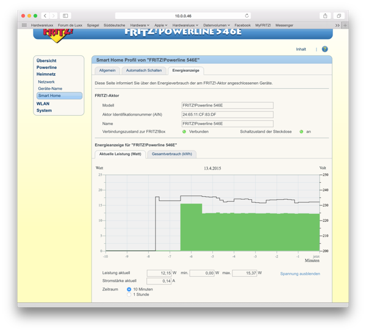Screen dimensions: 366x332
Task: Open the Spiegel bookmark
Action: tap(93, 25)
